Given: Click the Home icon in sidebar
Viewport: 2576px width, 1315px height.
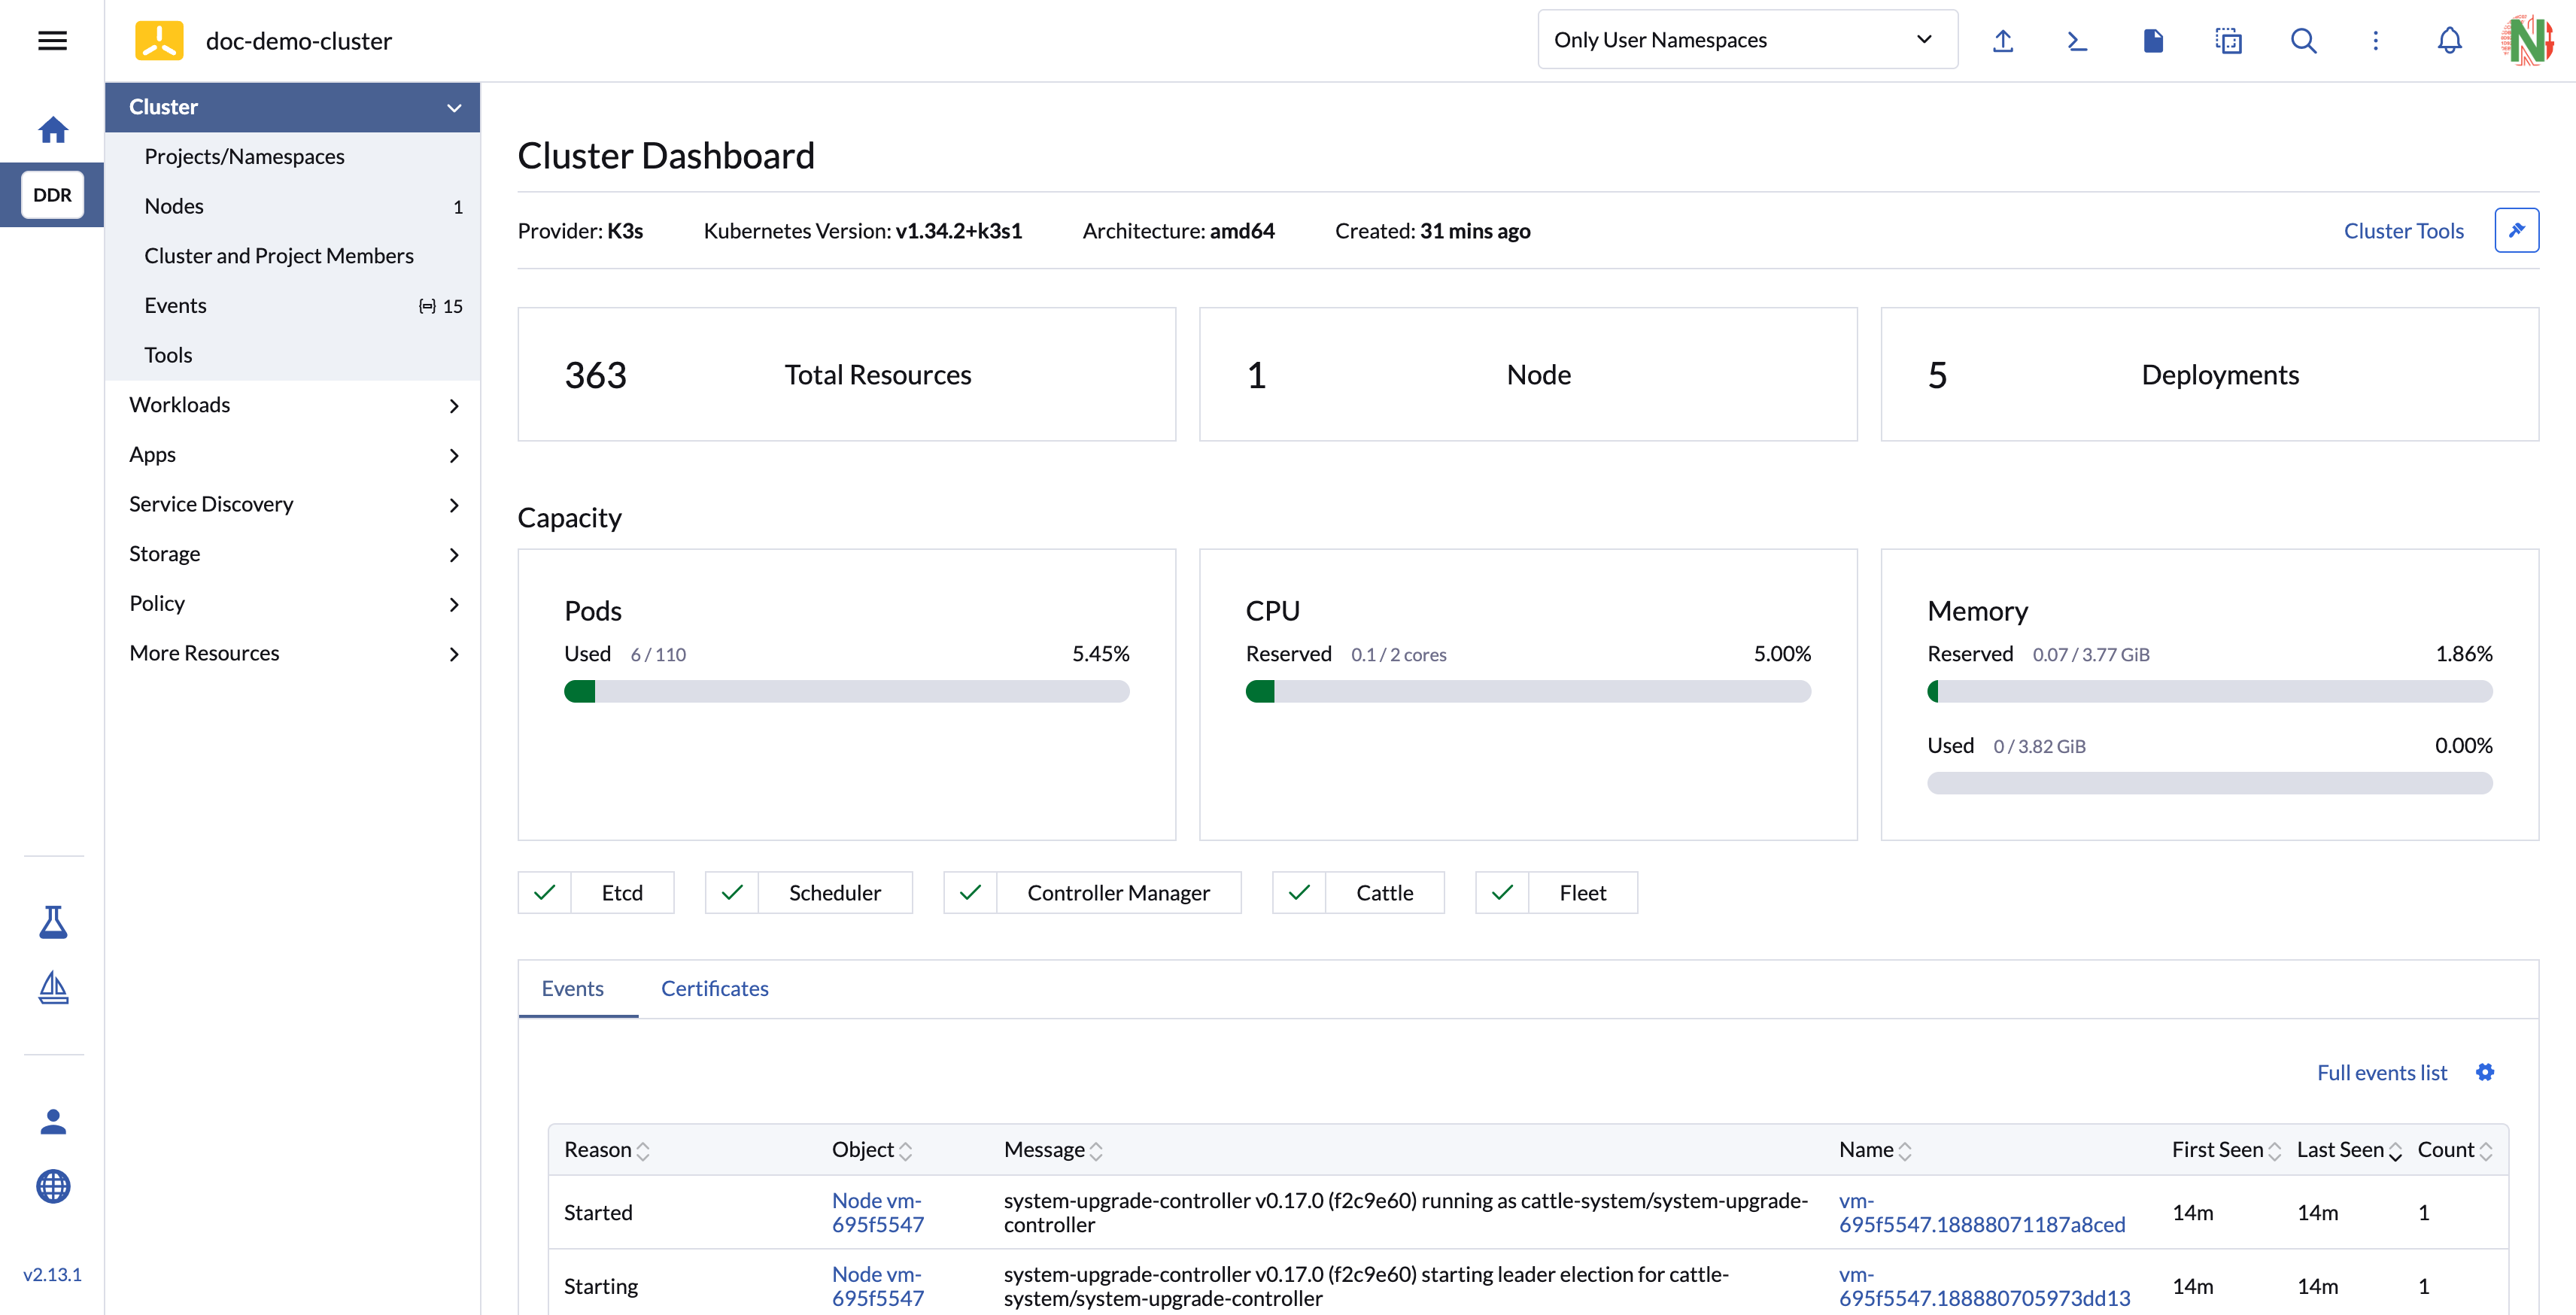Looking at the screenshot, I should pyautogui.click(x=53, y=130).
